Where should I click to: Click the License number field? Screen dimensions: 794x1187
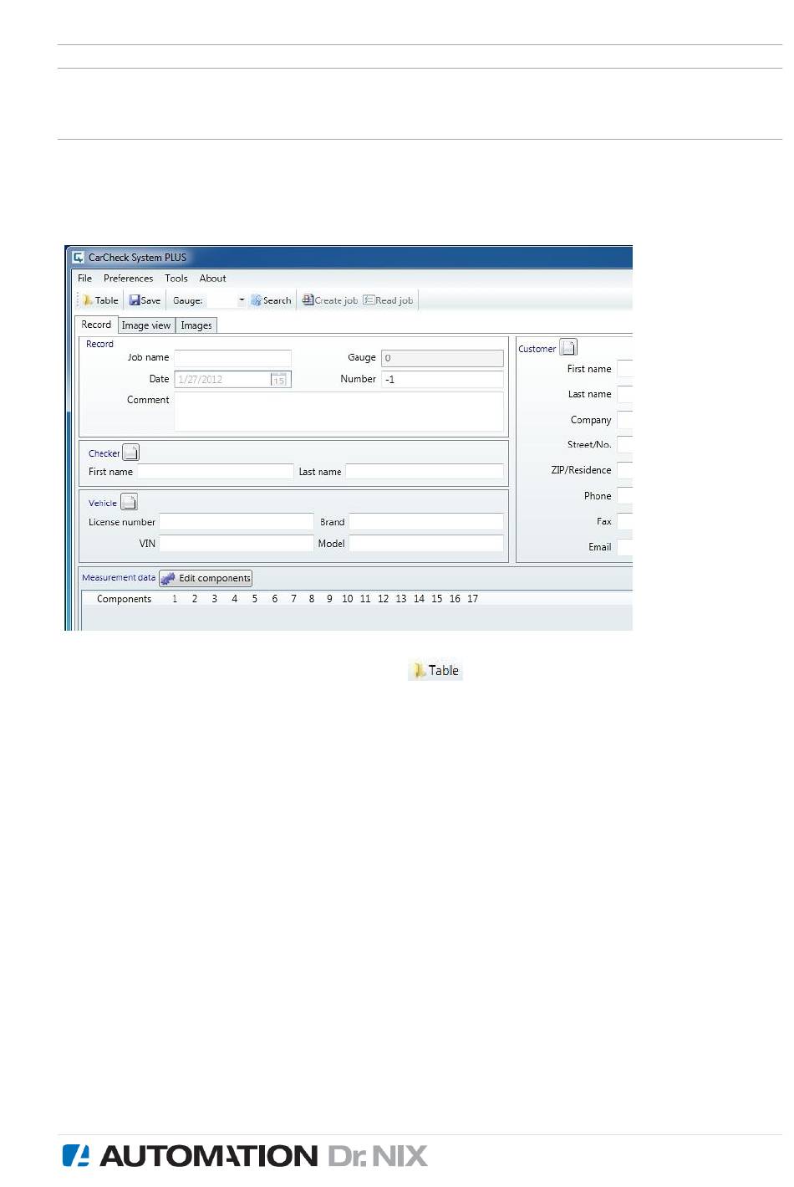(237, 522)
